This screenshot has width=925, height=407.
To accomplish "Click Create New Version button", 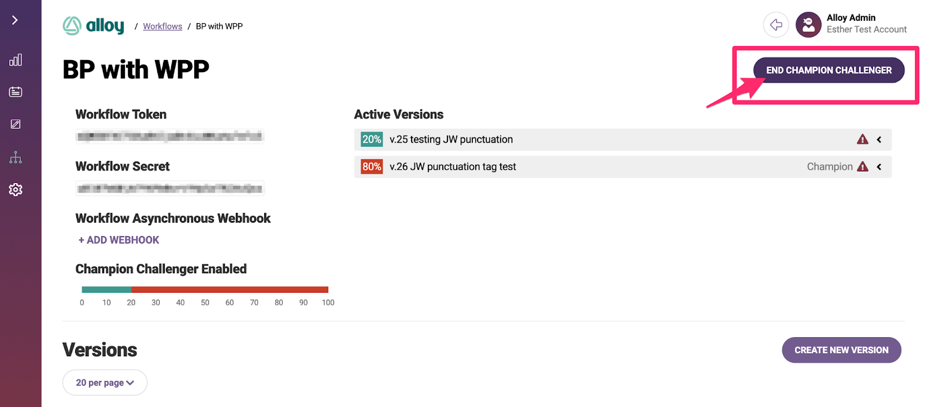I will (841, 350).
